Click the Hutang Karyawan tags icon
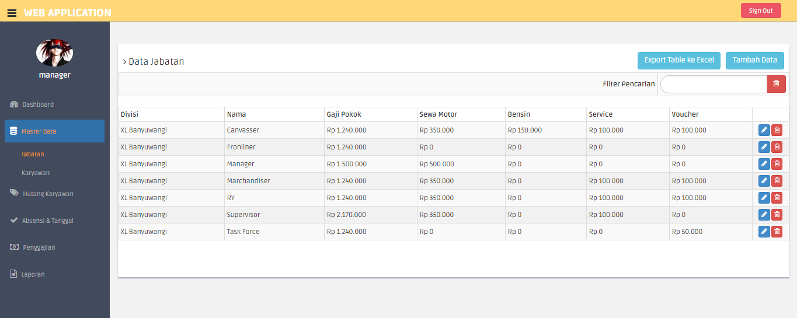 (x=14, y=193)
